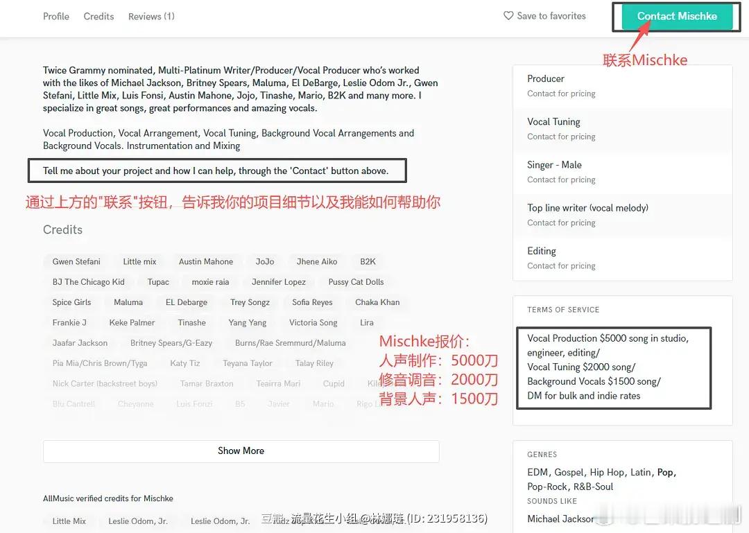This screenshot has height=533, width=749.
Task: Click the Contact Mischke button
Action: click(676, 16)
